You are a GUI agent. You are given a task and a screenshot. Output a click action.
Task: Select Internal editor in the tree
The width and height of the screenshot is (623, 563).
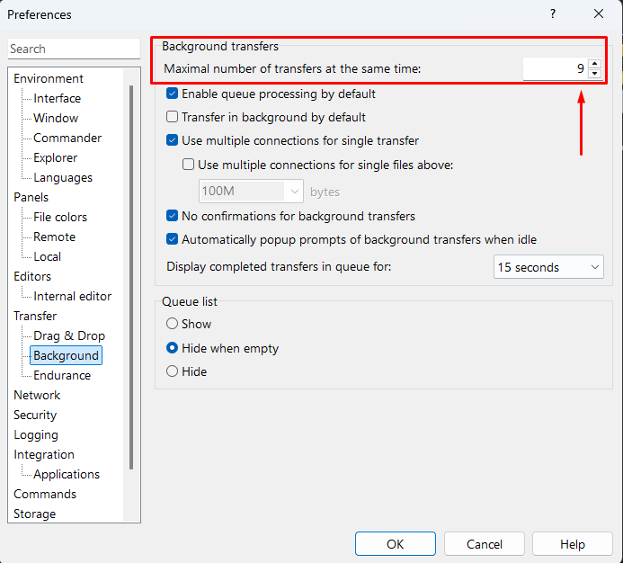tap(72, 296)
